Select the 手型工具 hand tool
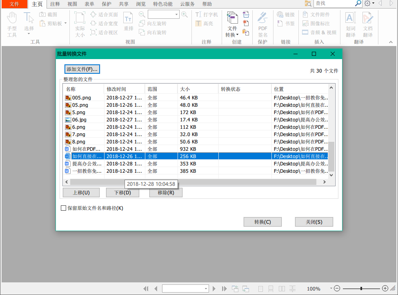398x295 pixels. (12, 22)
